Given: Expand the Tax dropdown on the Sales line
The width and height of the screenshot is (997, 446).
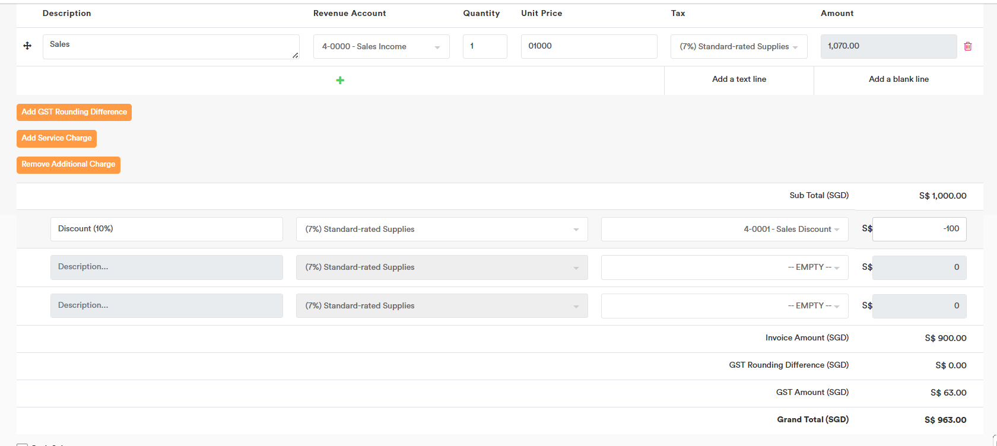Looking at the screenshot, I should pos(738,47).
